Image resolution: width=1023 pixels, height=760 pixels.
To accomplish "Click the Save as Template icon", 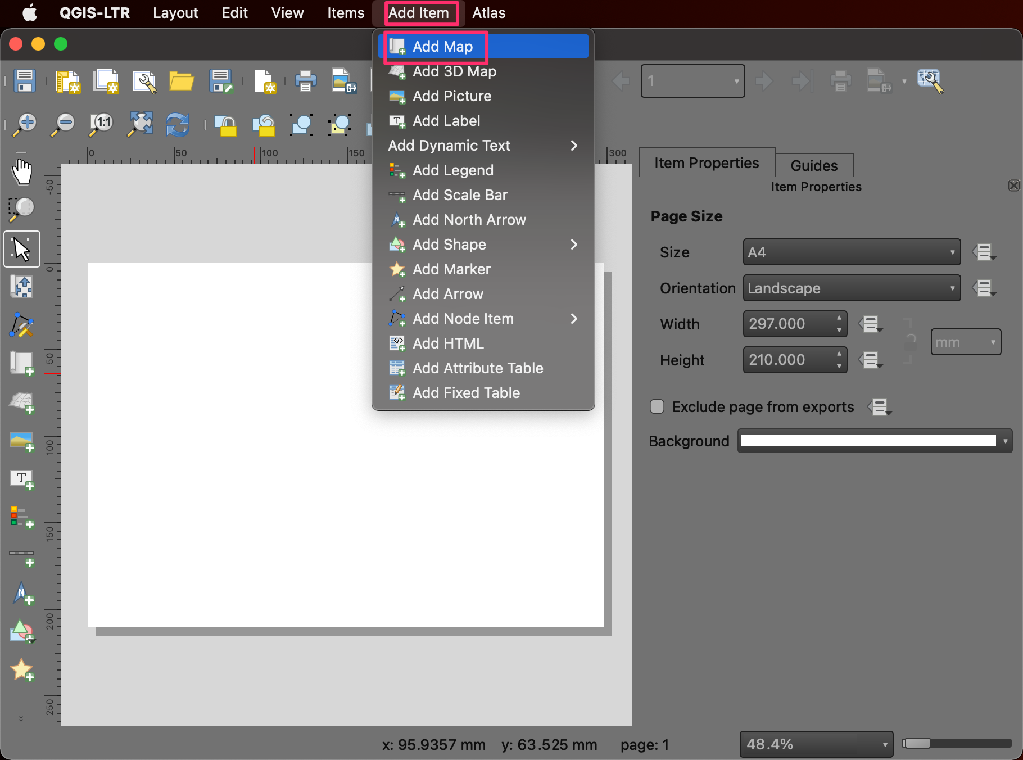I will pyautogui.click(x=221, y=81).
